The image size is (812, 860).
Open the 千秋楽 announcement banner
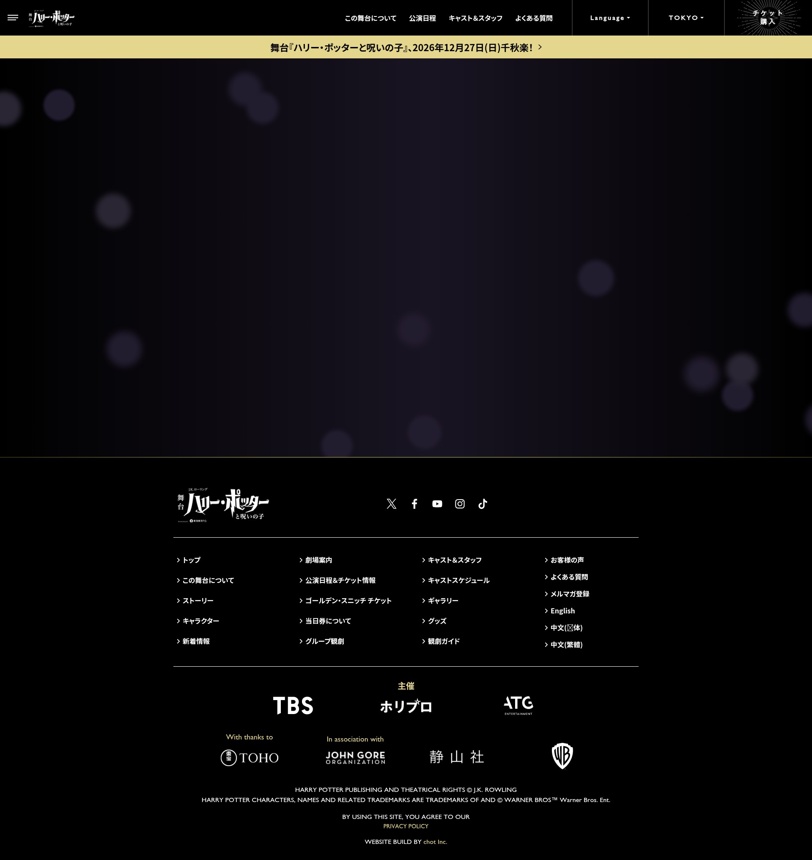coord(406,47)
